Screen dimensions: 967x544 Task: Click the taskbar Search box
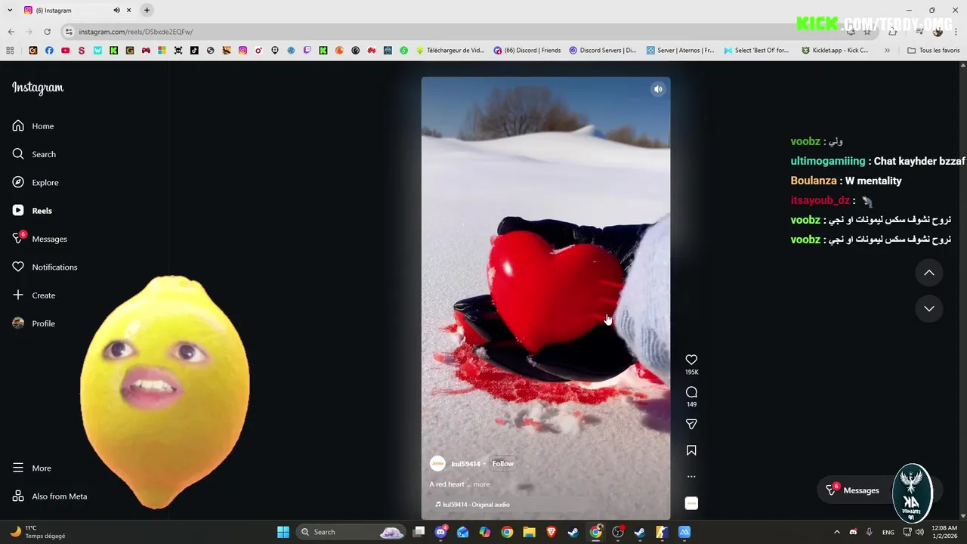point(351,532)
